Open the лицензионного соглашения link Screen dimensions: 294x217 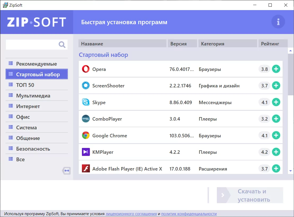pos(131,214)
